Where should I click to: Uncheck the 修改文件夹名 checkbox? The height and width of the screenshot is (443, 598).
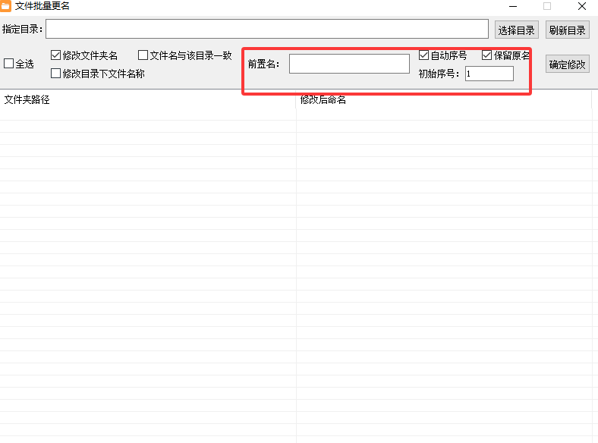coord(55,55)
